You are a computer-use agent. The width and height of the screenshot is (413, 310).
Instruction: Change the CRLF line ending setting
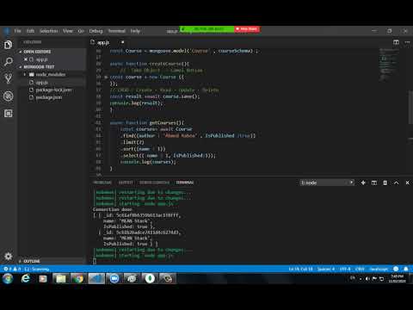(x=360, y=269)
